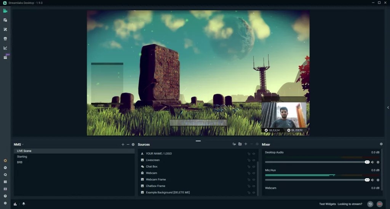The height and width of the screenshot is (209, 390).
Task: Add a source folder
Action: [240, 144]
